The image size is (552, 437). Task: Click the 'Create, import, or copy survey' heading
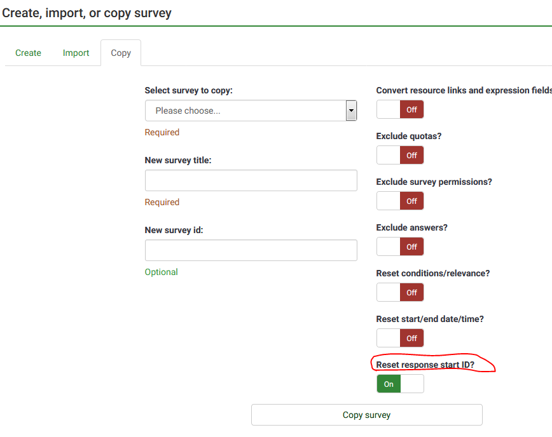tap(86, 13)
